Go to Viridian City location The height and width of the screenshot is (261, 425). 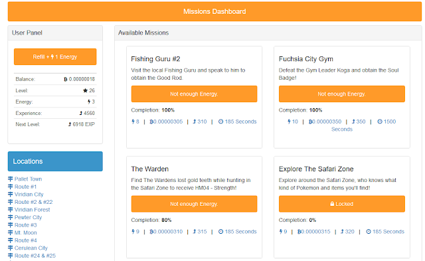29,195
